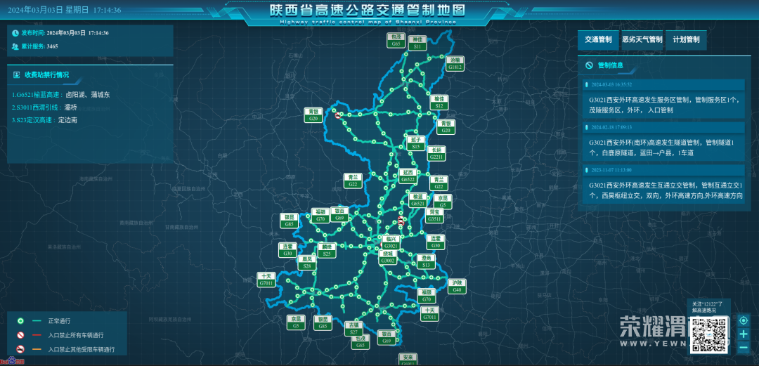Click the G6521榆蓝高速 toll station entry
Viewport: 759px width, 366px height.
[61, 94]
